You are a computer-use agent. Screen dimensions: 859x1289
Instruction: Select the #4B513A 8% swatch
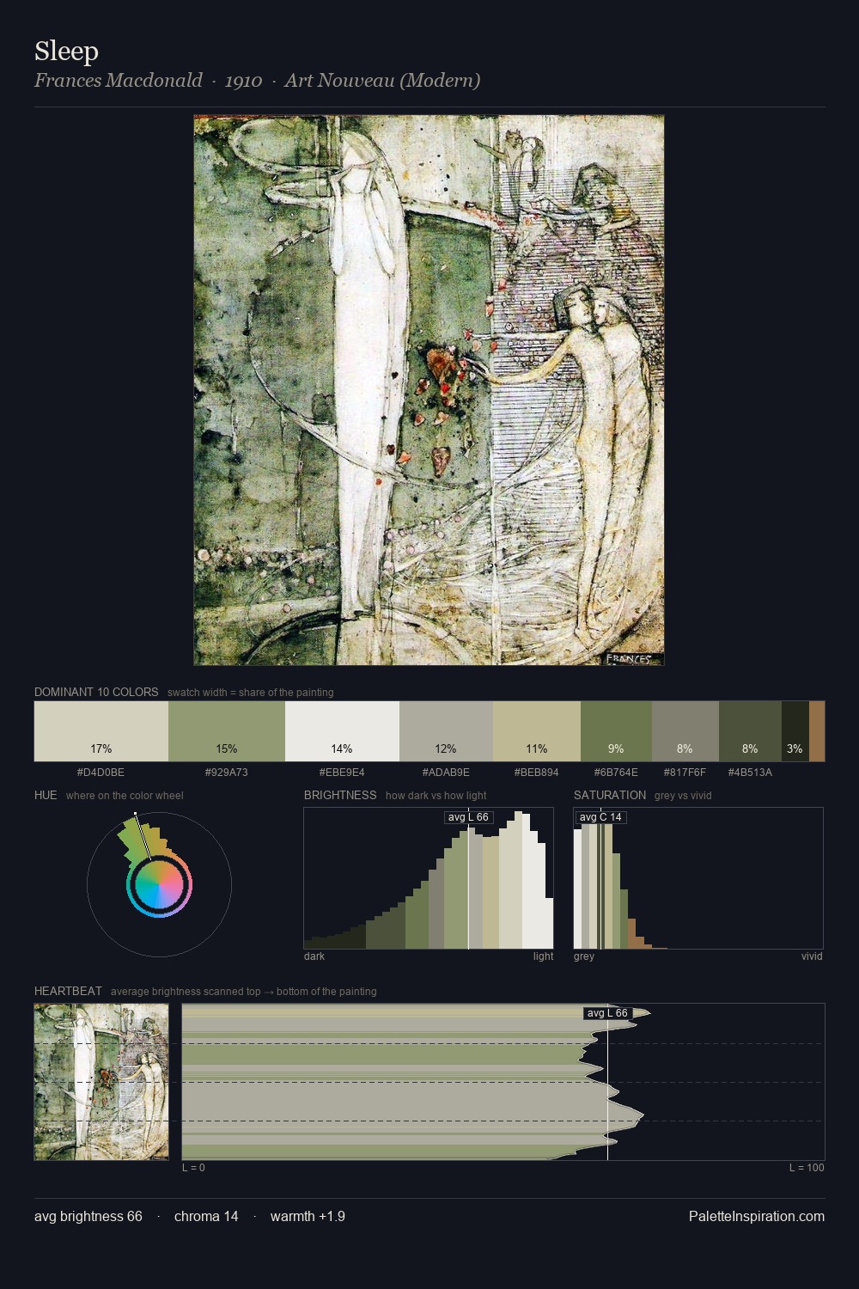tap(750, 731)
